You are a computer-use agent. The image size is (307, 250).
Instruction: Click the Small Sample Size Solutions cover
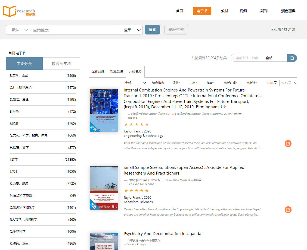[104, 188]
